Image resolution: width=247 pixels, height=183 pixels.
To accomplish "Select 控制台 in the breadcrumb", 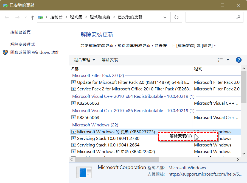I will (56, 17).
